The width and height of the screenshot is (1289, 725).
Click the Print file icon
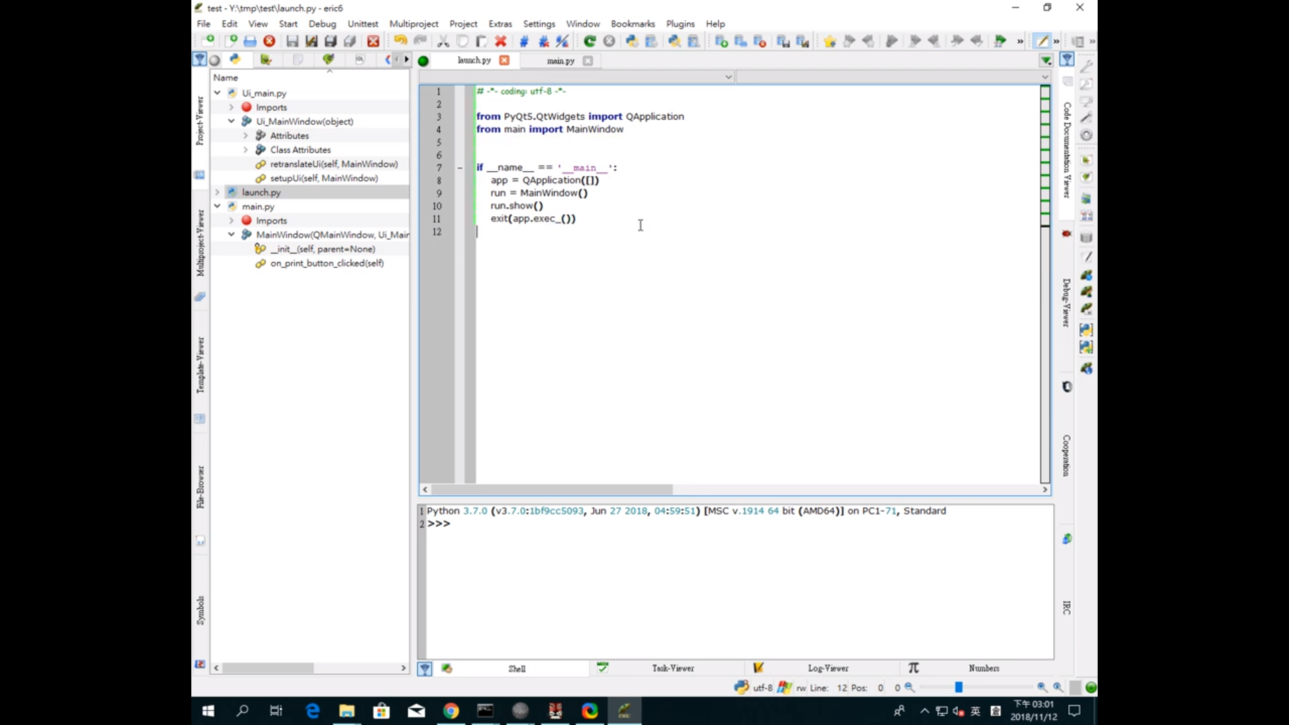click(250, 41)
